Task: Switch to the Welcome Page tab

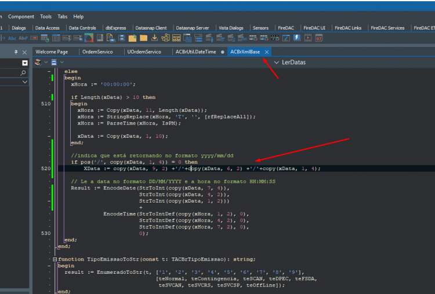Action: [52, 52]
